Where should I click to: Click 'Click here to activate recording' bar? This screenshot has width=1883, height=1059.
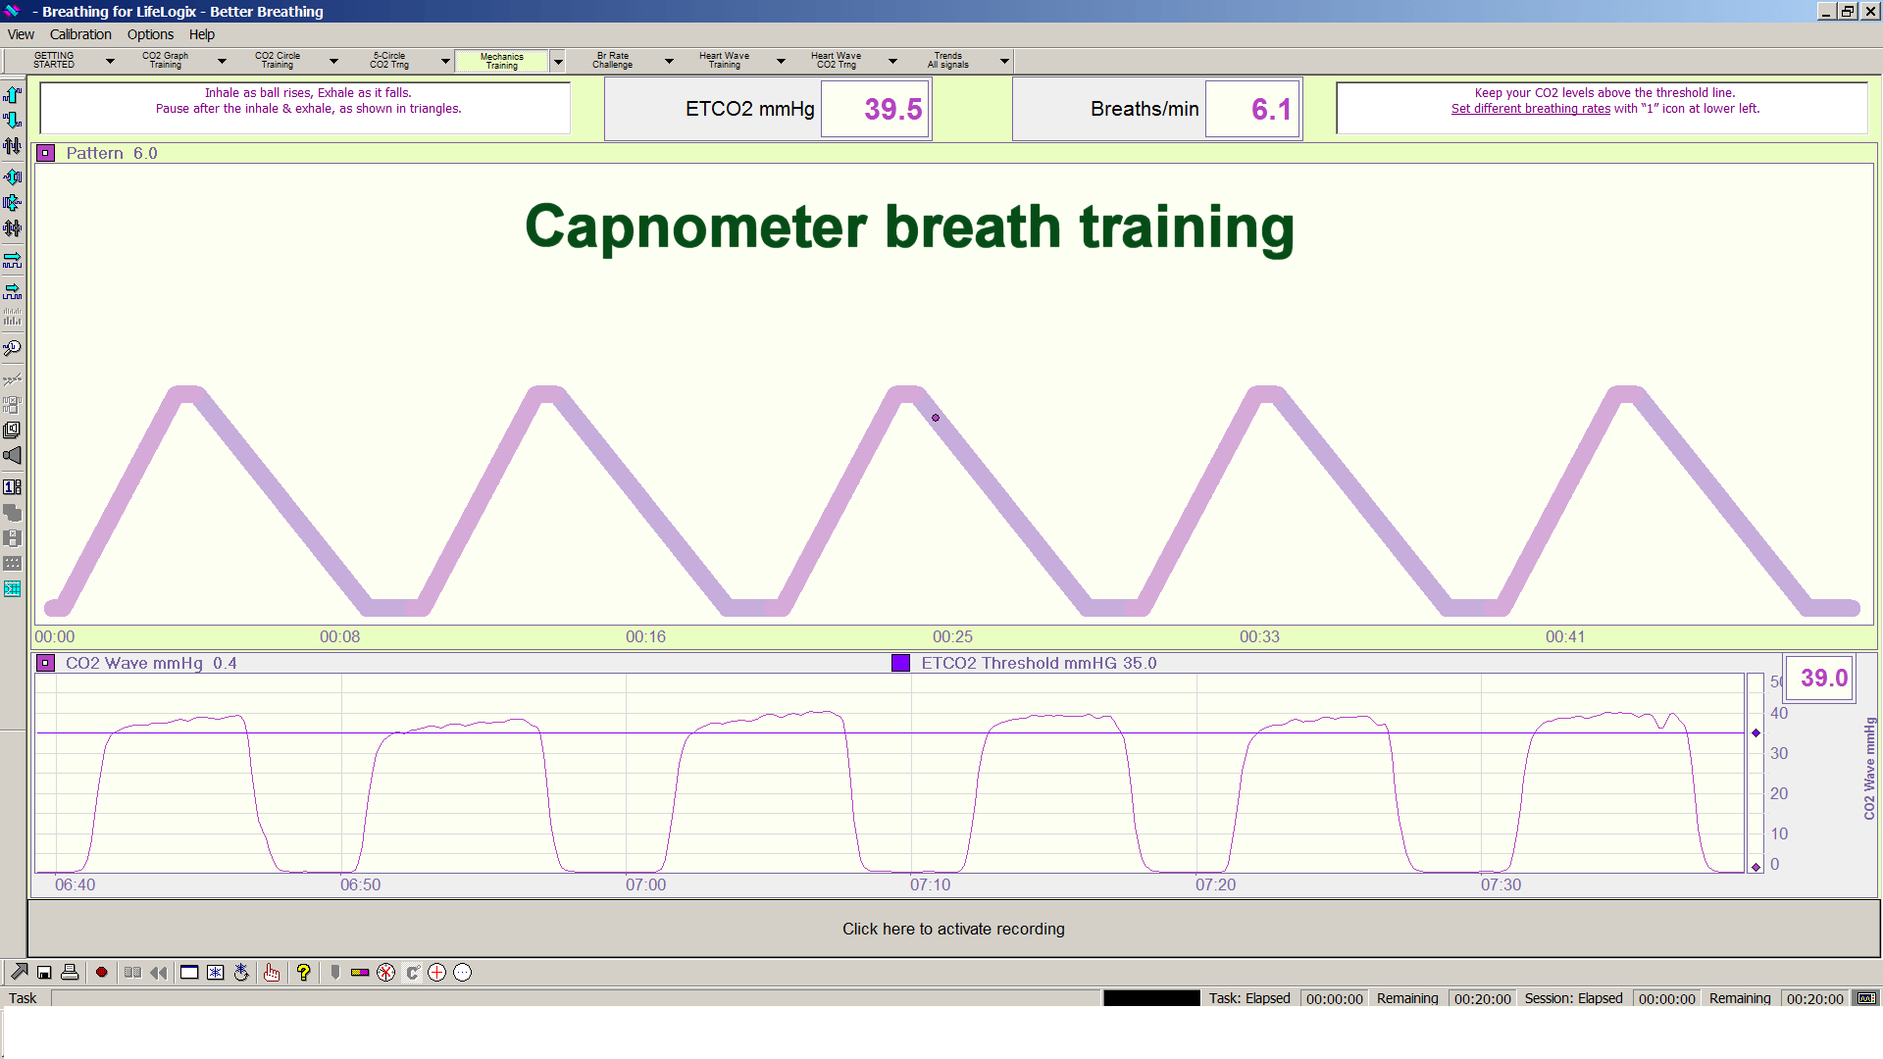point(953,929)
